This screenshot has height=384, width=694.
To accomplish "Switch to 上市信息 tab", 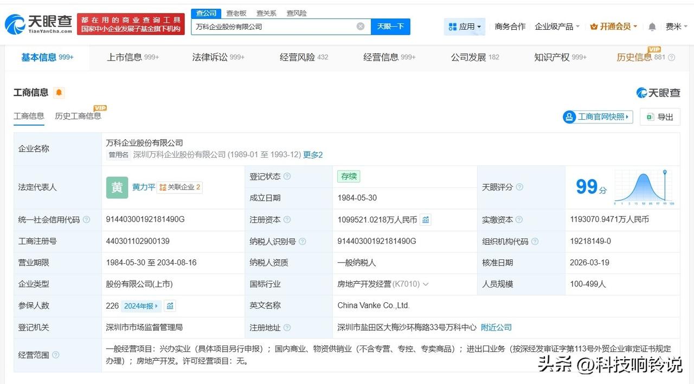I will click(133, 57).
